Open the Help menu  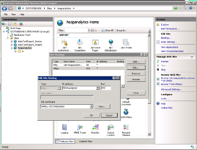(x=22, y=14)
